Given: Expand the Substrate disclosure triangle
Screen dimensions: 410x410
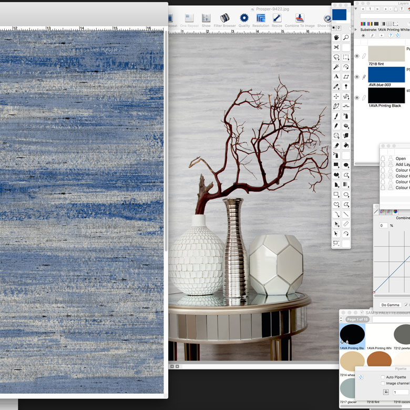Looking at the screenshot, I should coord(356,29).
